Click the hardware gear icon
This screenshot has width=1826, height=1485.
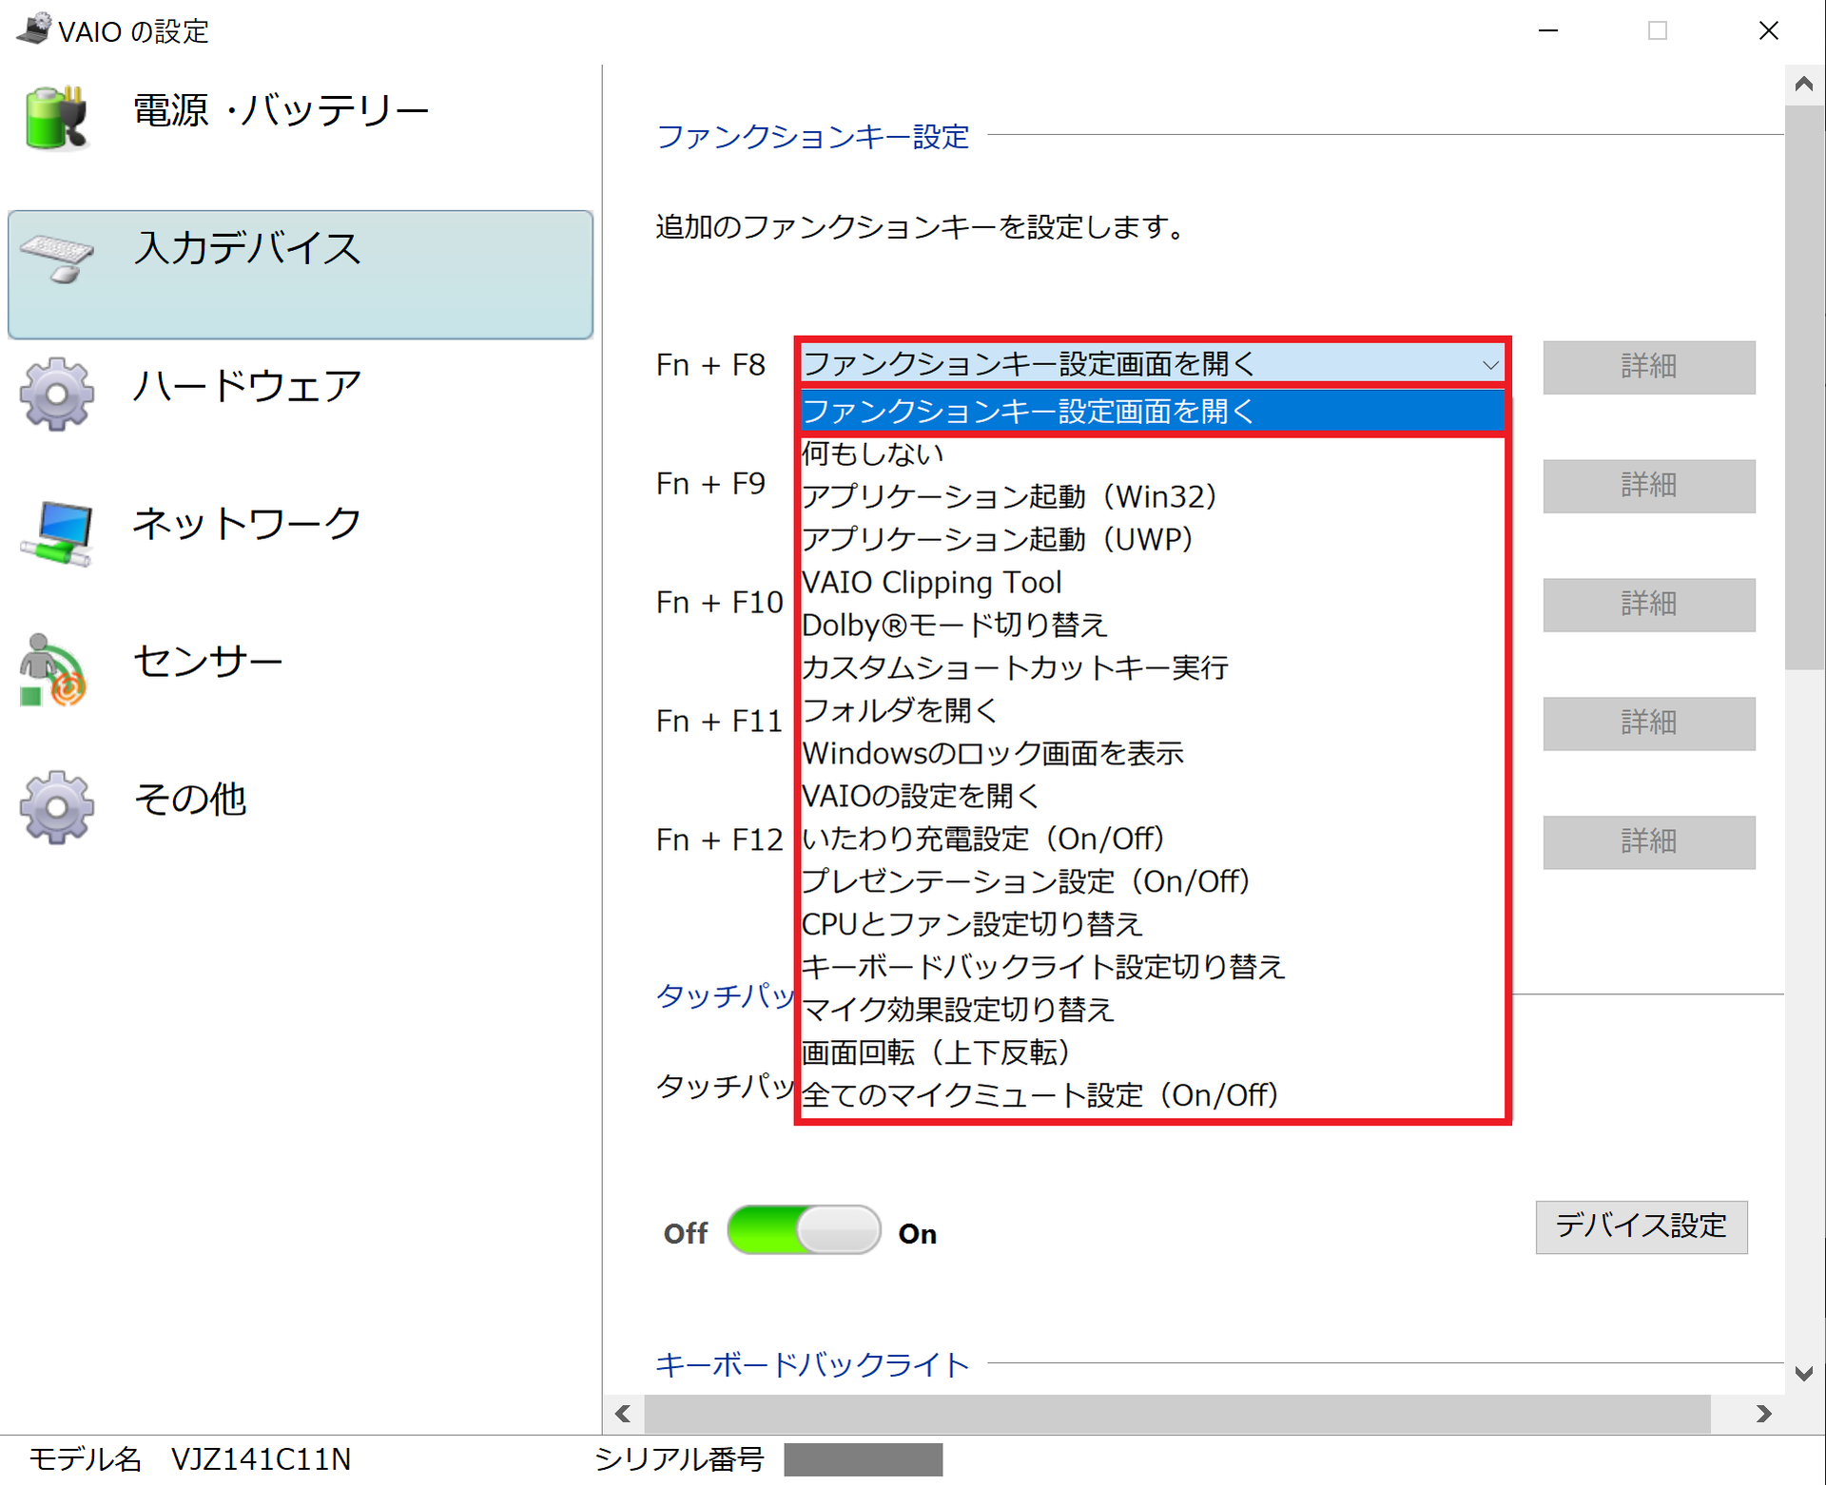(57, 394)
